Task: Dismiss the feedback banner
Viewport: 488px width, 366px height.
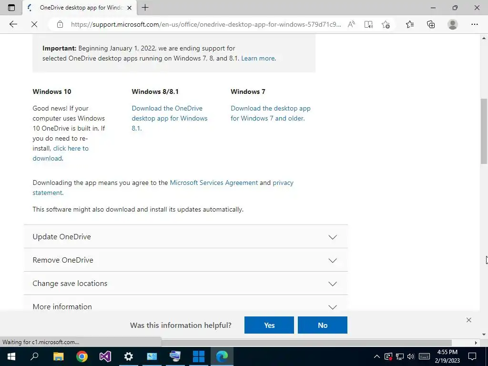Action: pyautogui.click(x=469, y=320)
